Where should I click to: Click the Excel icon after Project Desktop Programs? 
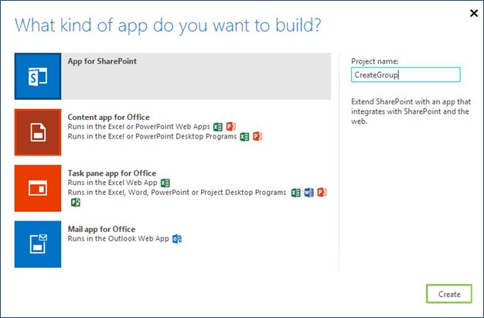click(x=295, y=193)
